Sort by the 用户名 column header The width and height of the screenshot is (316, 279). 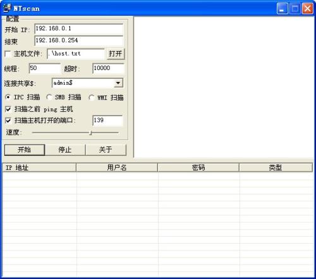[x=117, y=168]
